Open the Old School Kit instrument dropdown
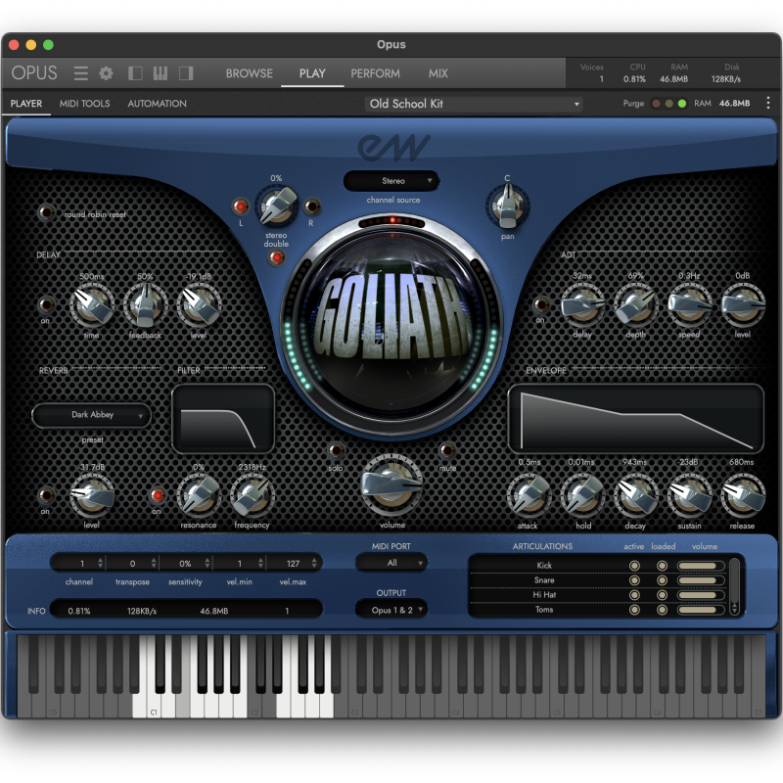The height and width of the screenshot is (783, 783). click(474, 104)
